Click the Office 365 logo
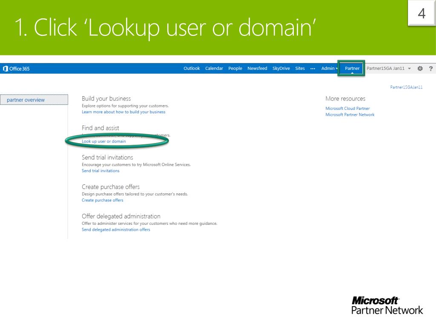This screenshot has height=327, width=436. (x=16, y=69)
